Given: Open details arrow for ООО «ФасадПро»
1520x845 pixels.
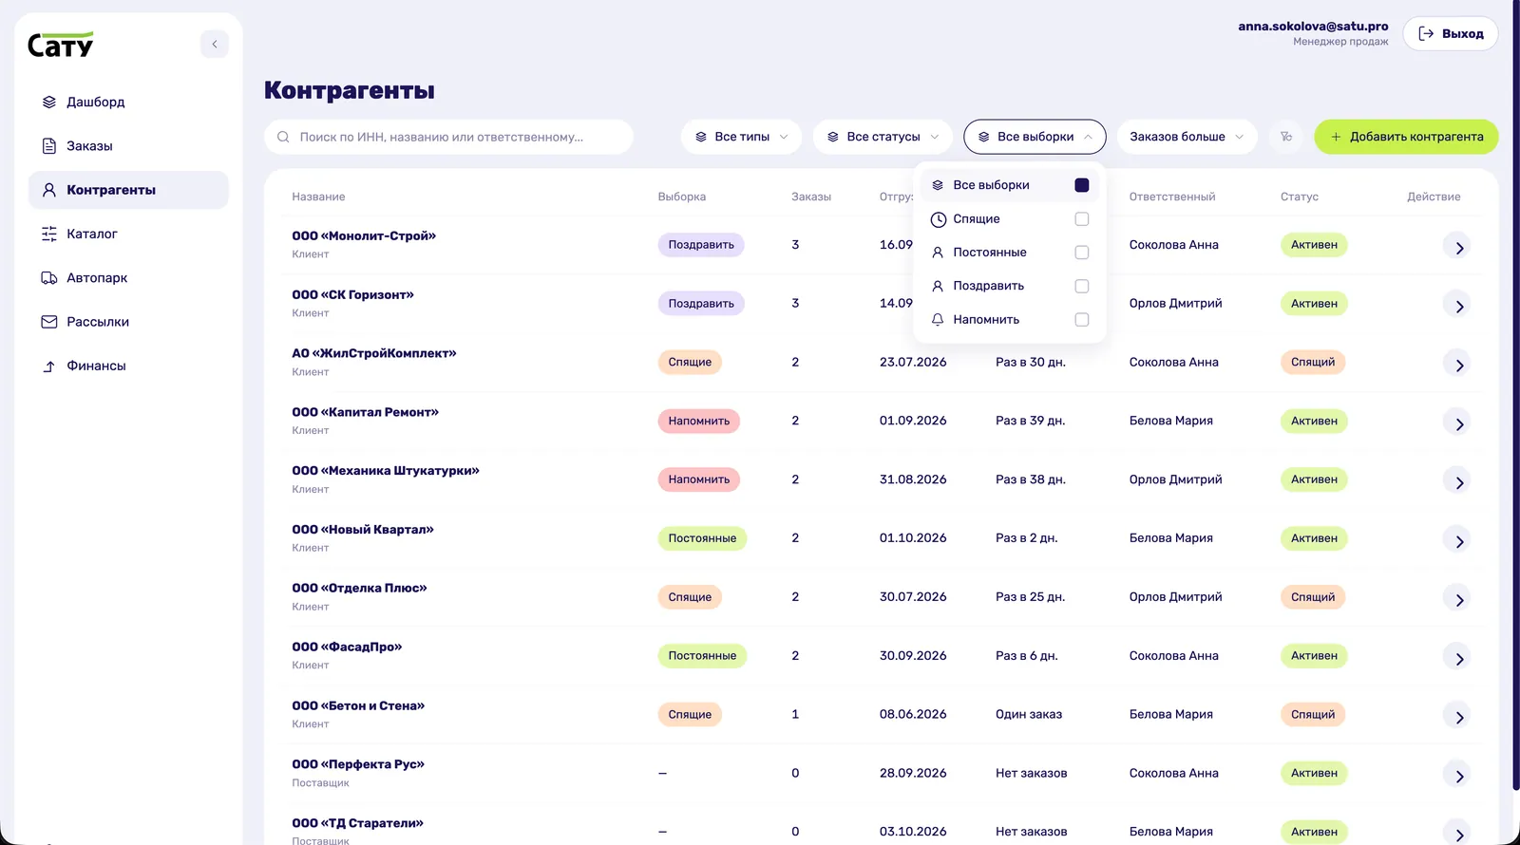Looking at the screenshot, I should 1458,658.
